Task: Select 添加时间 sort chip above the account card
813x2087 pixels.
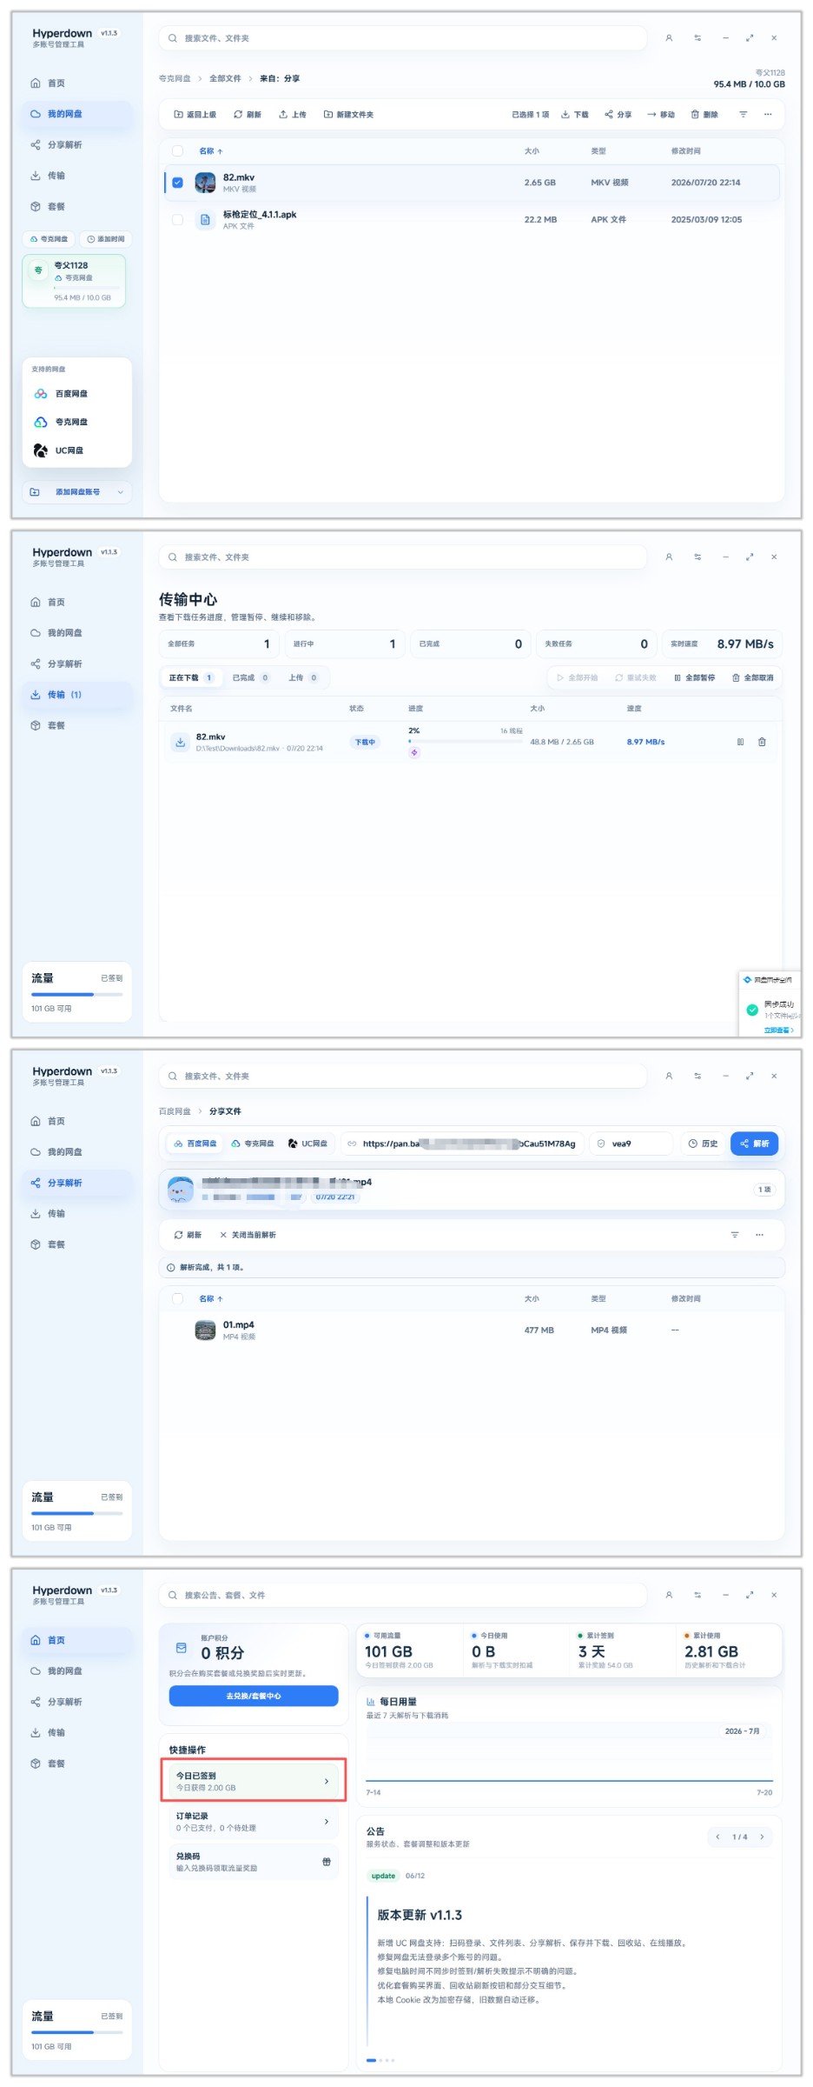Action: pyautogui.click(x=106, y=238)
